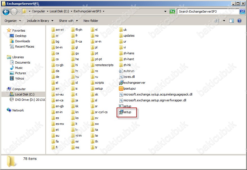Click the New folder button
The image size is (247, 170).
coord(91,21)
